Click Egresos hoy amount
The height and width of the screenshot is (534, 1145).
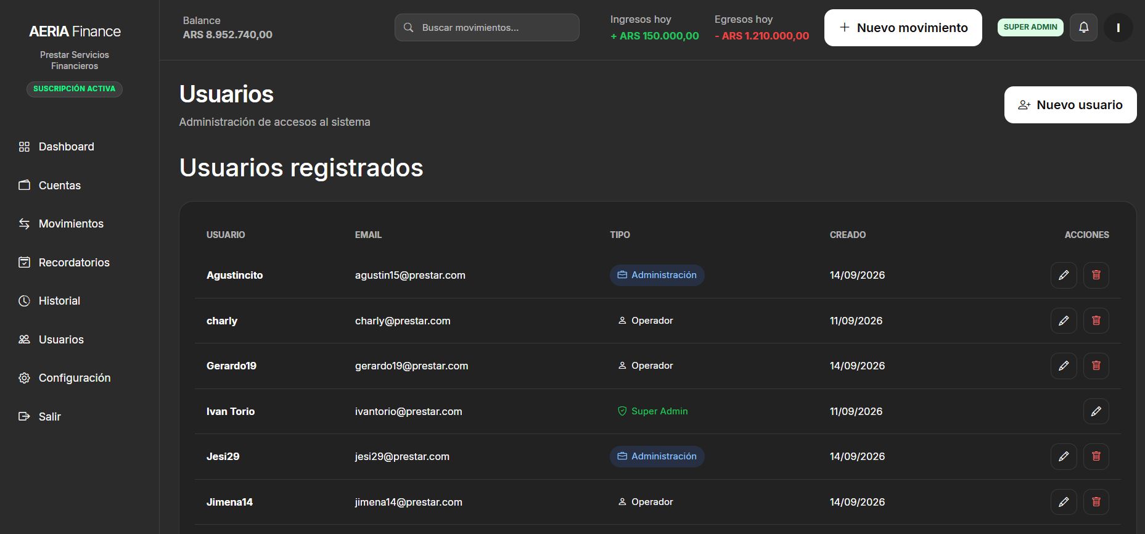762,36
